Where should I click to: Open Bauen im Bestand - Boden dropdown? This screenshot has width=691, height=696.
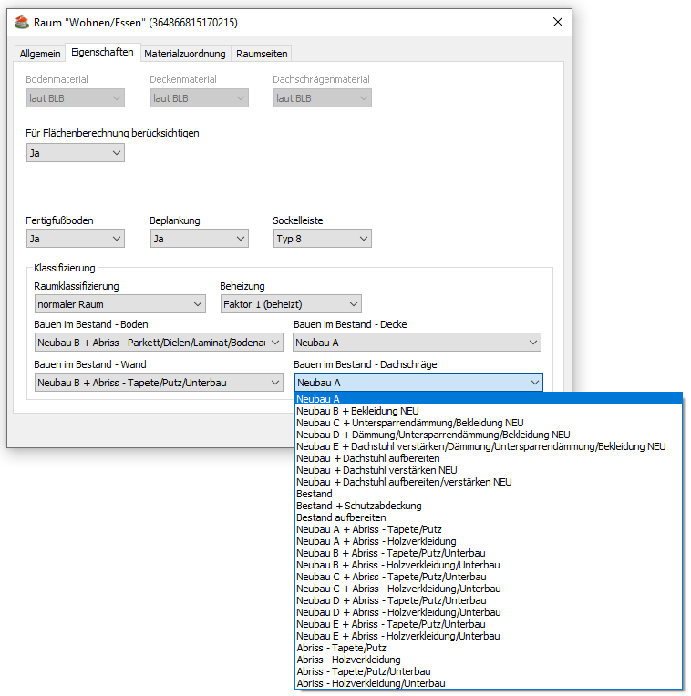159,343
